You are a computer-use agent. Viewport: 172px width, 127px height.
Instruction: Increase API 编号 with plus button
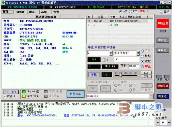coord(169,122)
